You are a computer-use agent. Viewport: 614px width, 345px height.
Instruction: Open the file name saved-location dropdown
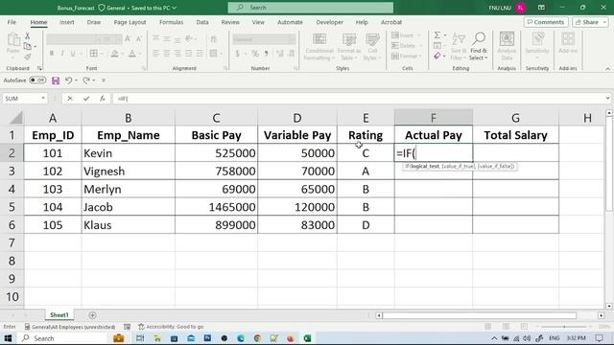175,8
